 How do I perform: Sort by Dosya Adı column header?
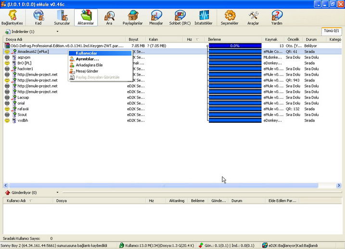pos(64,39)
